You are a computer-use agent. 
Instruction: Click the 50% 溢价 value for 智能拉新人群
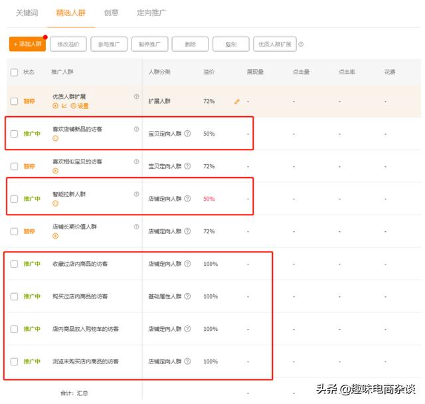click(x=209, y=199)
